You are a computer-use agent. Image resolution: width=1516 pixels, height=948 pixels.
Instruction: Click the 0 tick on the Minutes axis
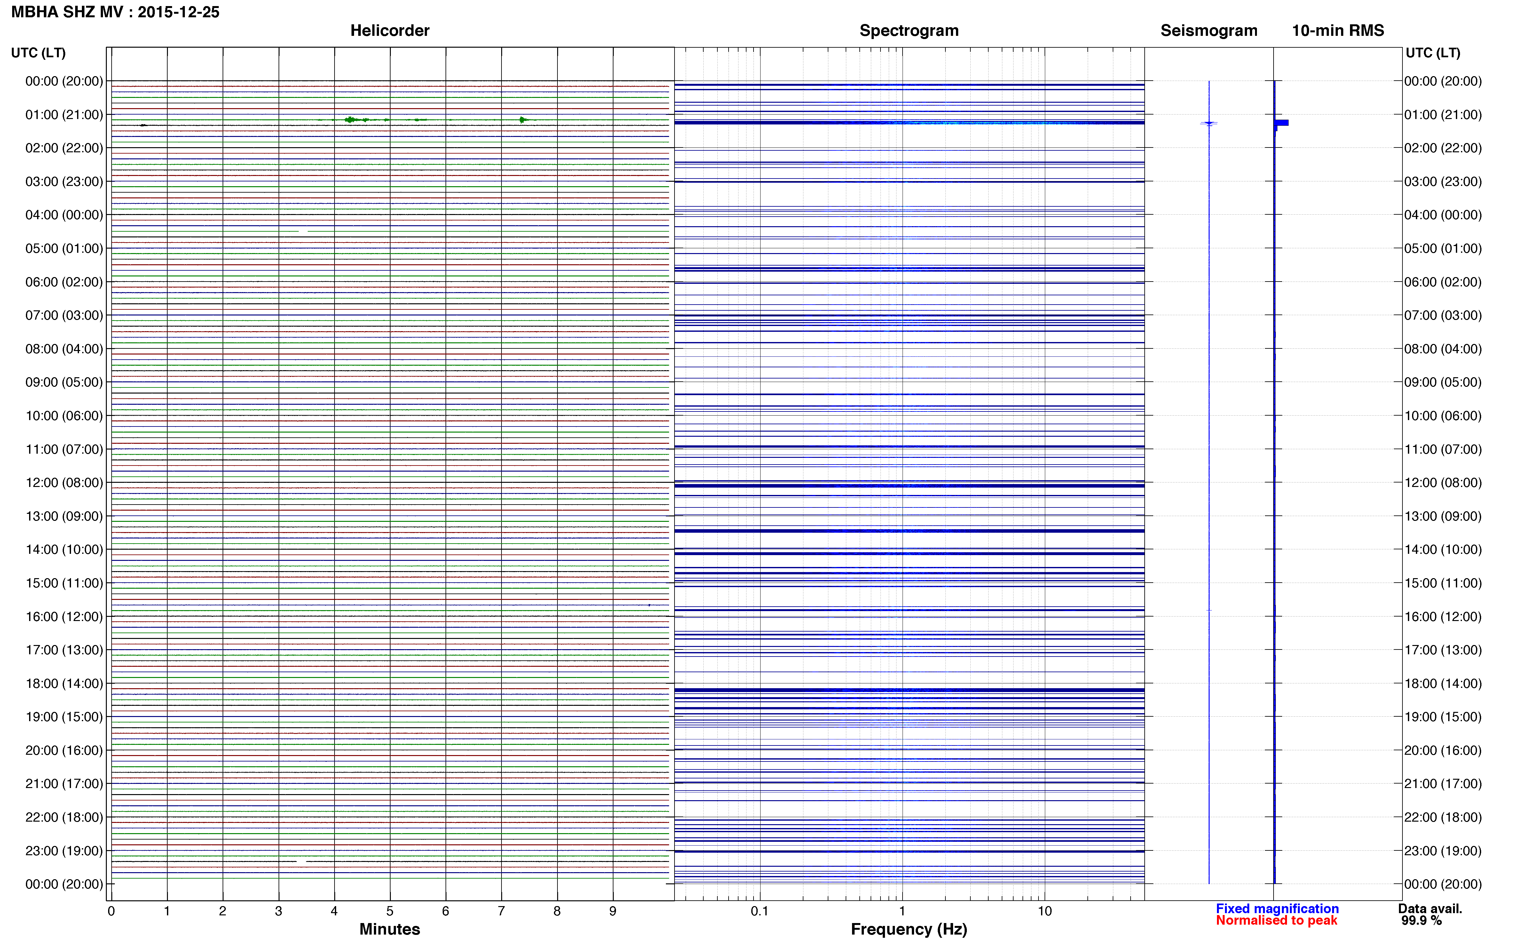(111, 912)
